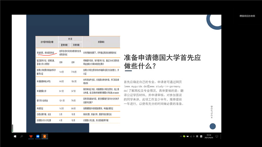Click the blue circle decoration on slide
The width and height of the screenshot is (262, 147).
click(213, 126)
